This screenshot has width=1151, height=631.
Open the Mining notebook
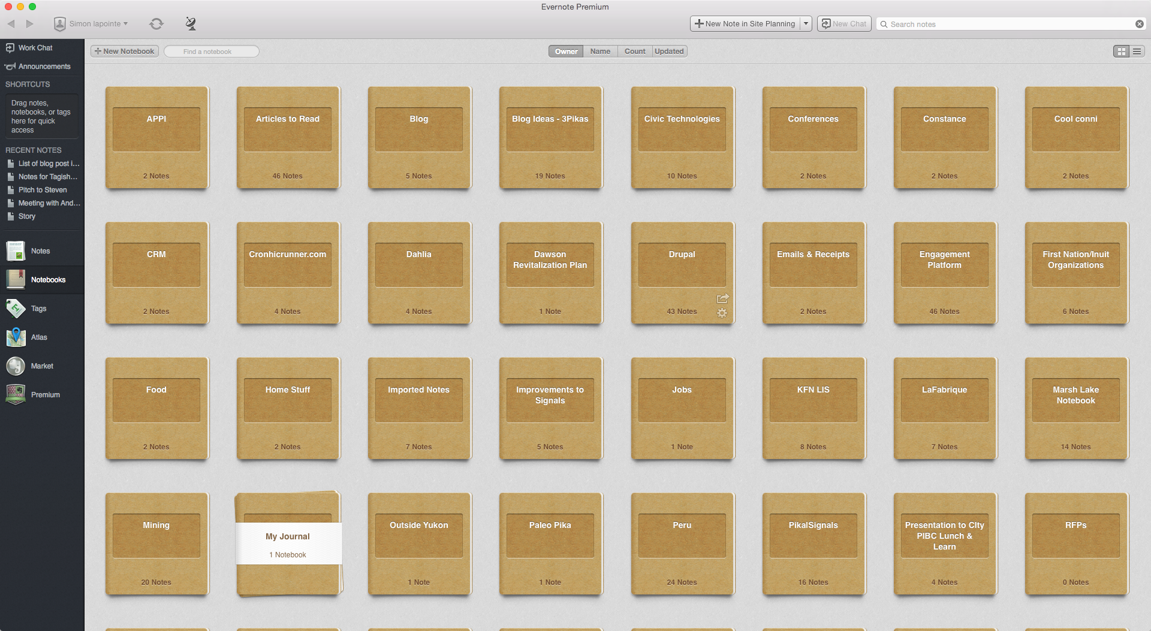(x=156, y=544)
